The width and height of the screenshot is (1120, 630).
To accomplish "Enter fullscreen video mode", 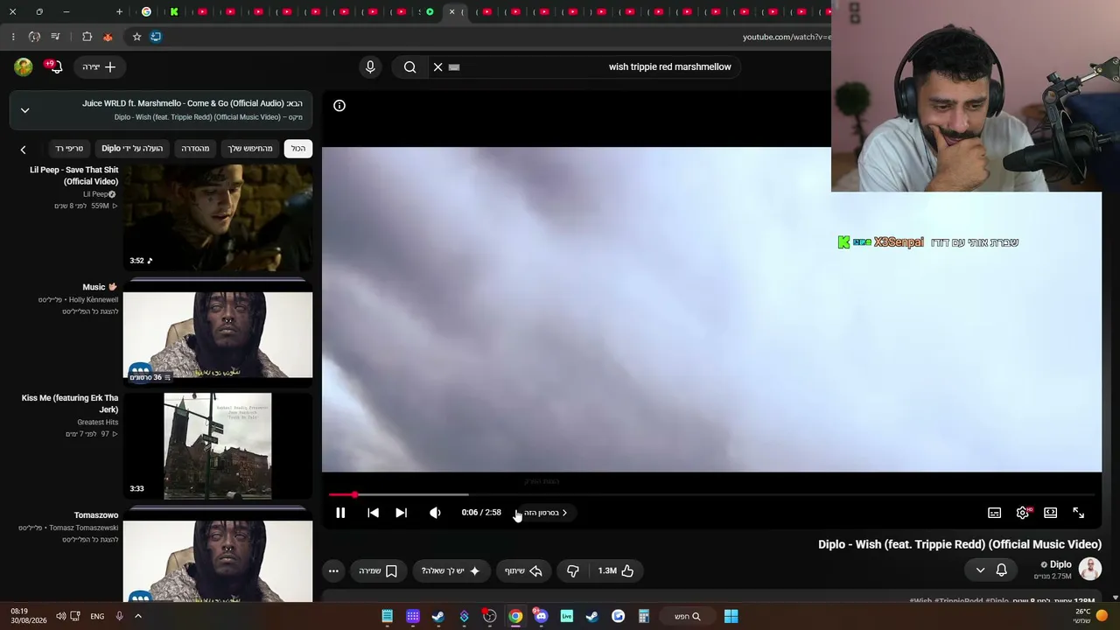I will click(x=1078, y=513).
